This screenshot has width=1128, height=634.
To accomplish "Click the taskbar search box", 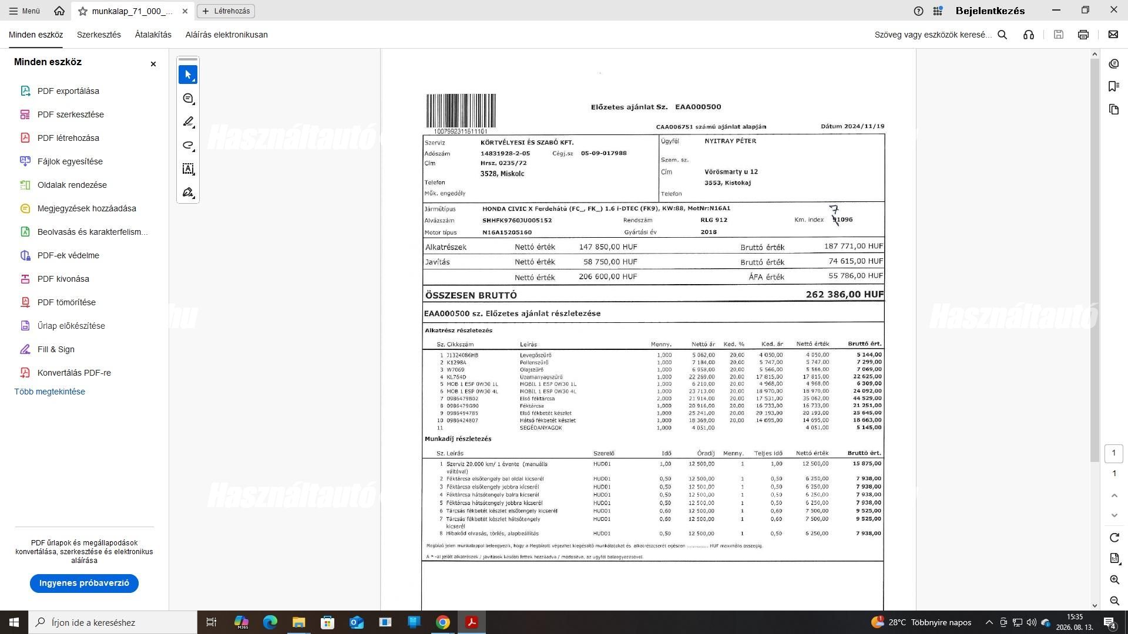I will 113,622.
